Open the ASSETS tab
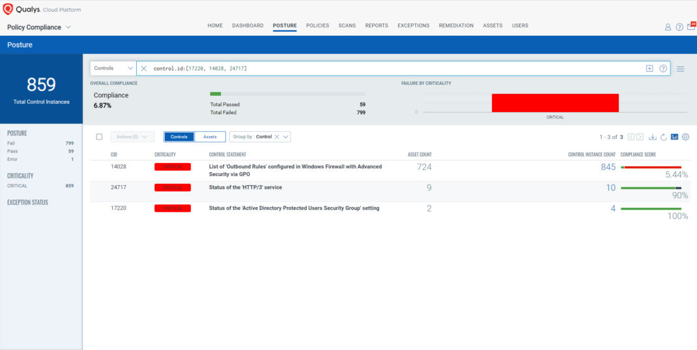 (x=492, y=26)
